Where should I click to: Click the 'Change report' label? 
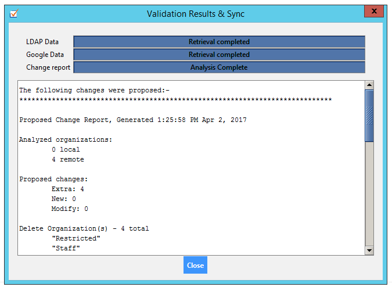pos(48,67)
